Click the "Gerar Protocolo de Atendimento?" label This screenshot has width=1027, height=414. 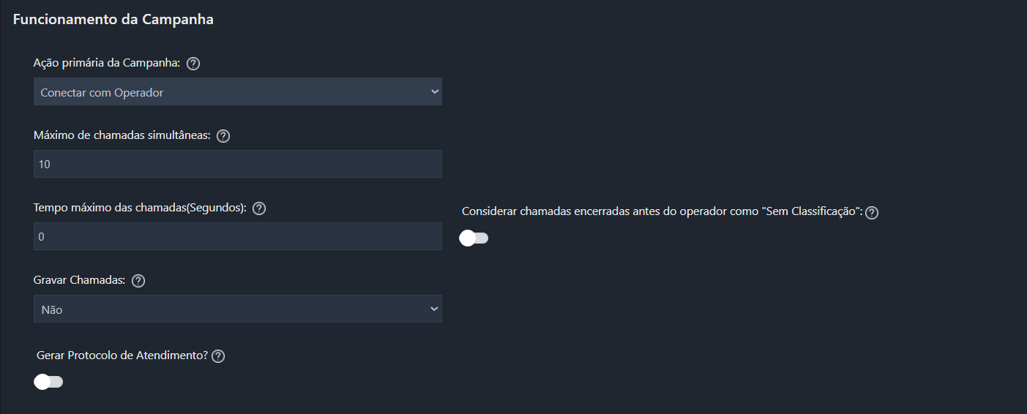coord(122,356)
